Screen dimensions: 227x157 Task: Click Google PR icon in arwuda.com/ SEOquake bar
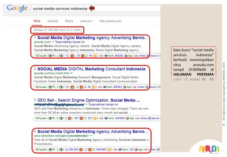tap(50, 56)
